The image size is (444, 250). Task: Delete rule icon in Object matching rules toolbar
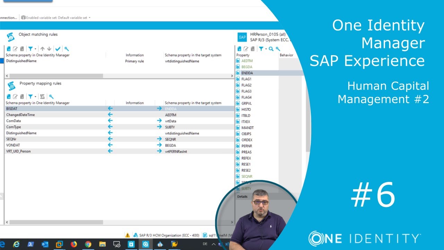click(x=22, y=49)
